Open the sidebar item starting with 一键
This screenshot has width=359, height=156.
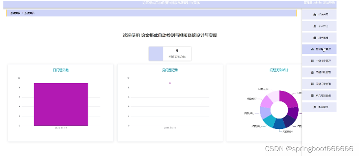click(319, 61)
